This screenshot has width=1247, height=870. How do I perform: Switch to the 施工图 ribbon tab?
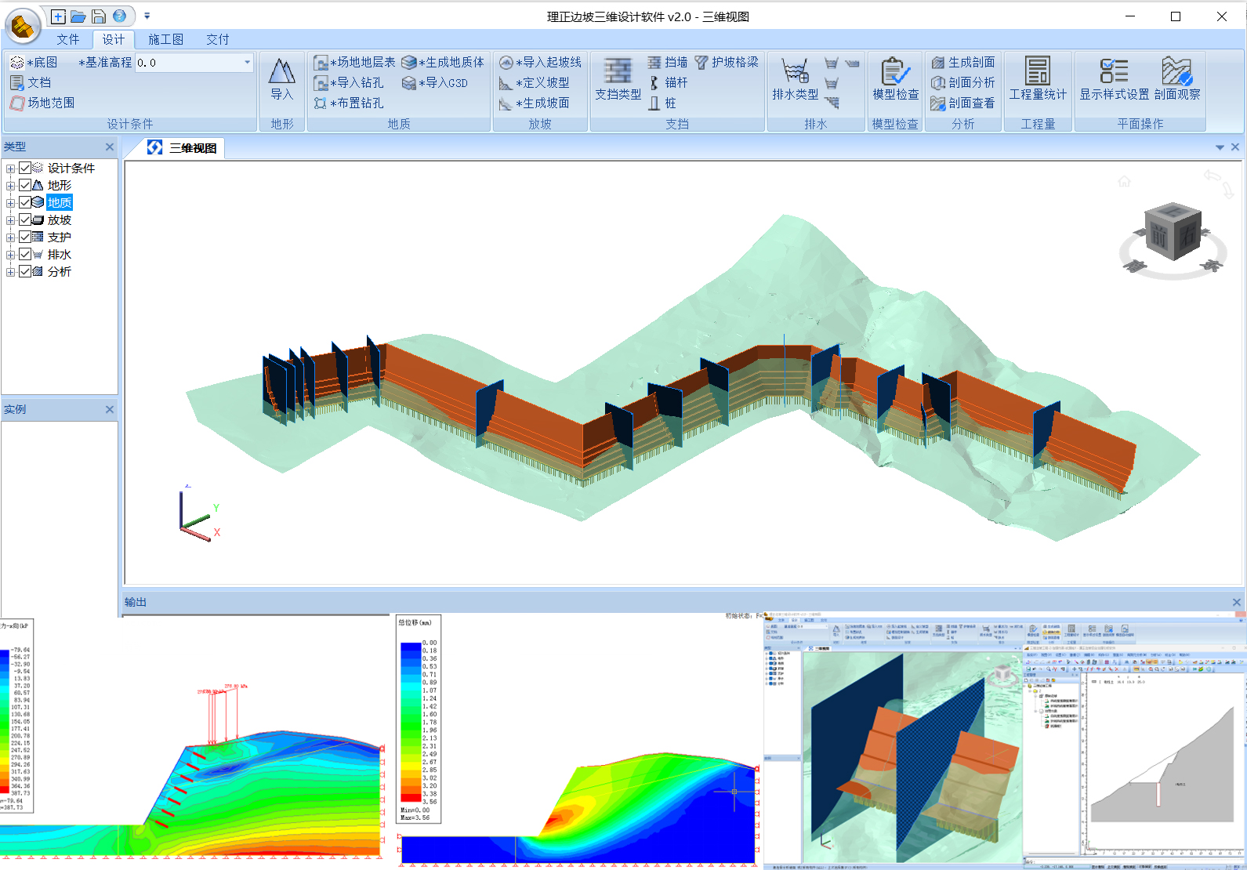coord(165,39)
